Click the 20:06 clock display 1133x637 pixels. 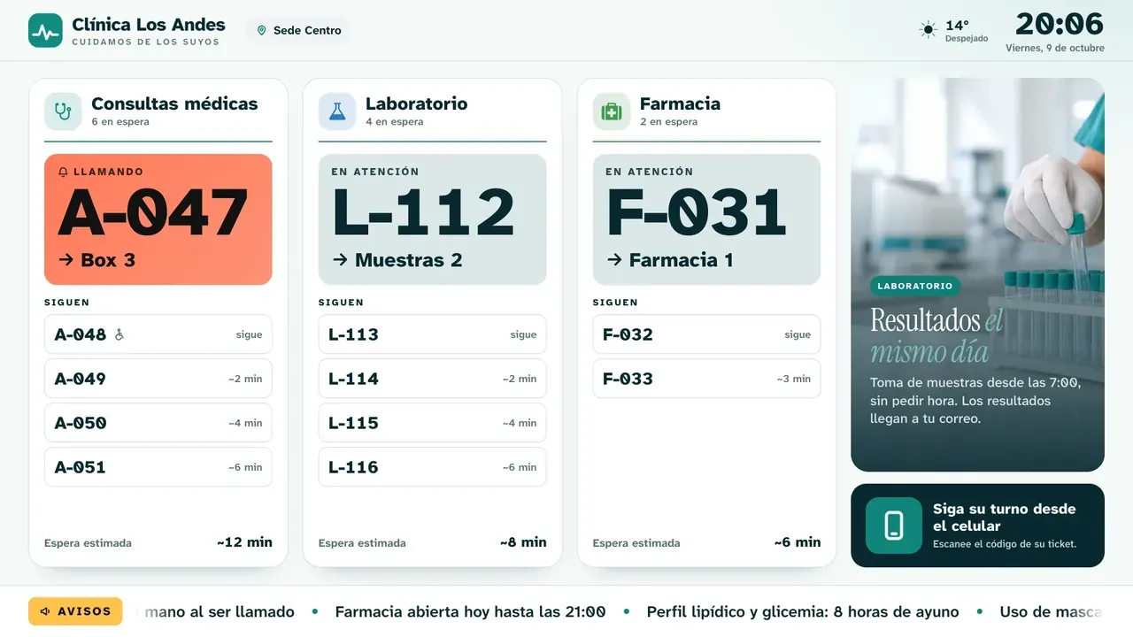point(1060,24)
